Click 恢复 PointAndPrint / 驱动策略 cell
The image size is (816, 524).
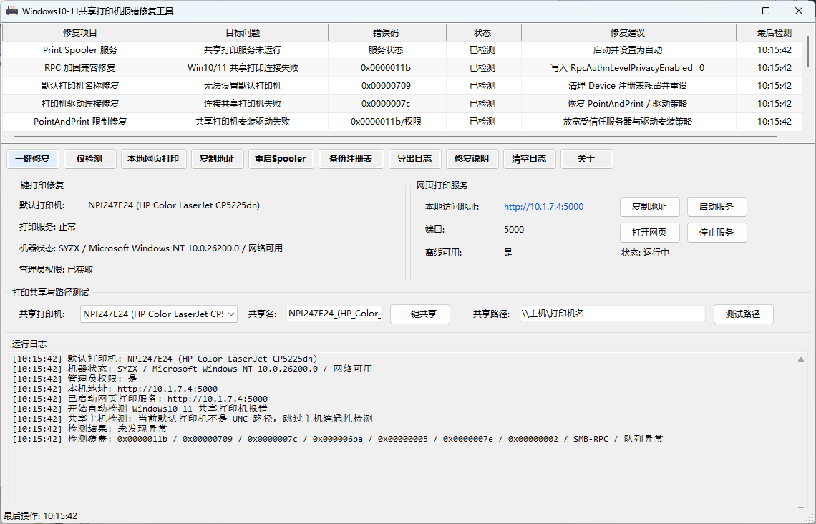628,104
